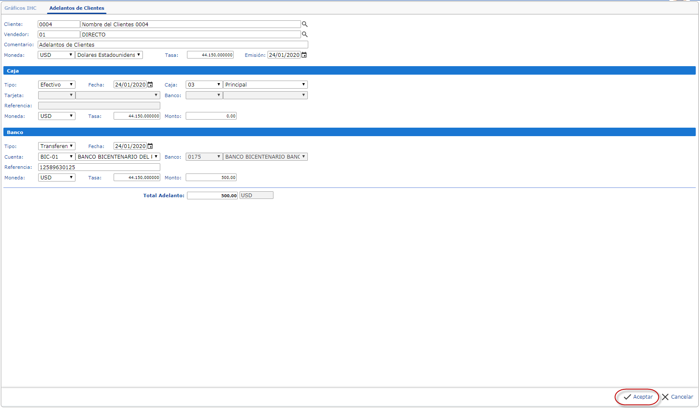Click the Vendedor search magnifier icon
Viewport: 700px width, 408px height.
pos(304,34)
